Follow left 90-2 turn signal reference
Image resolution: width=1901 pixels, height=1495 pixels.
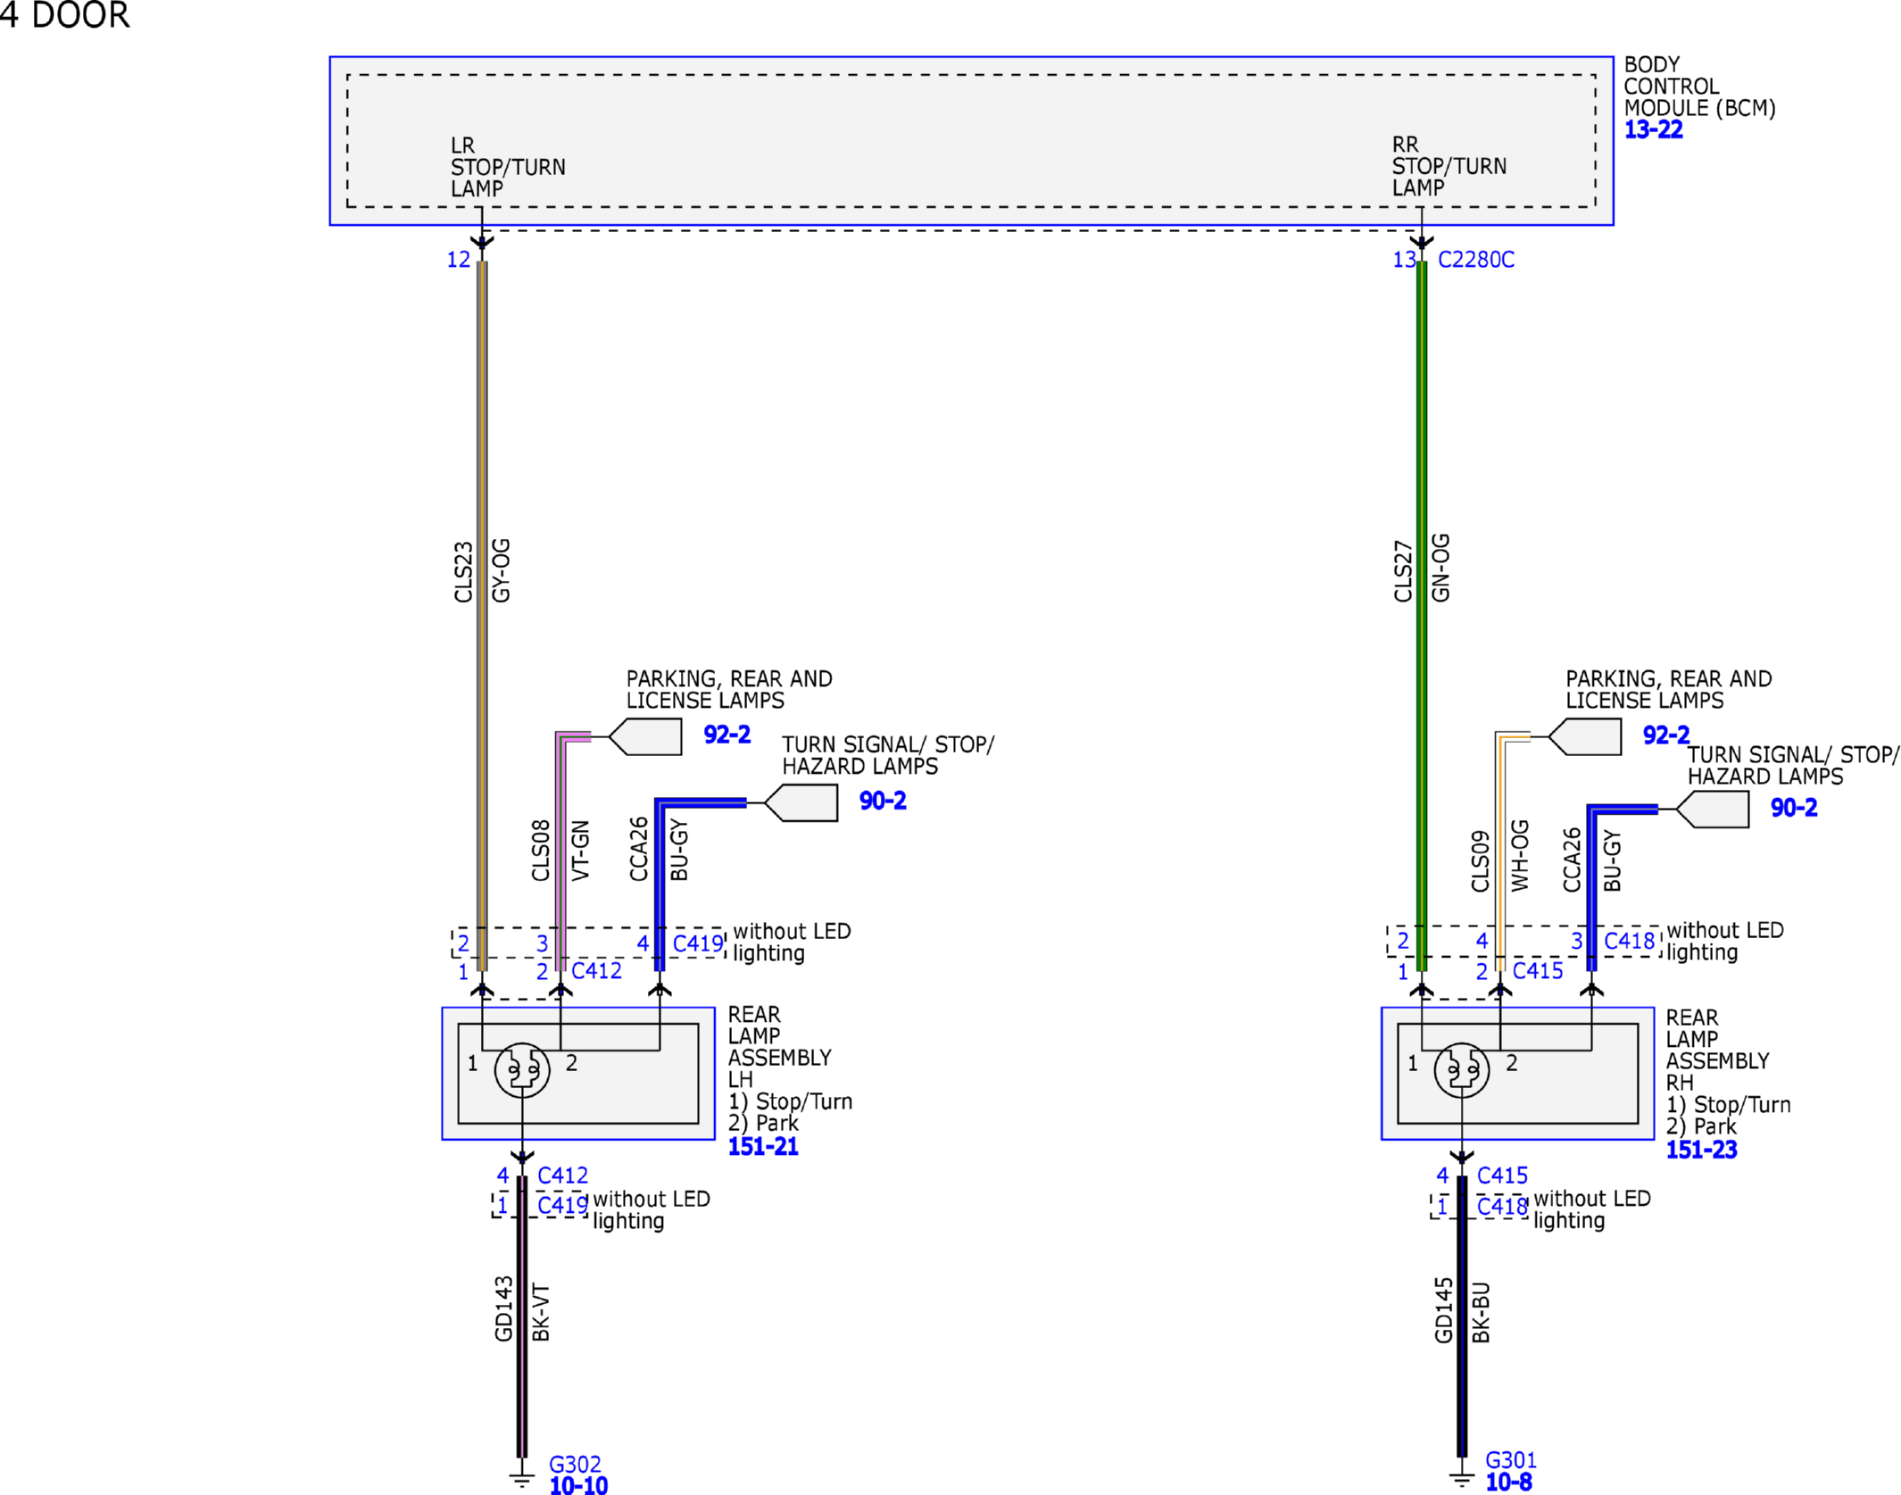coord(883,801)
